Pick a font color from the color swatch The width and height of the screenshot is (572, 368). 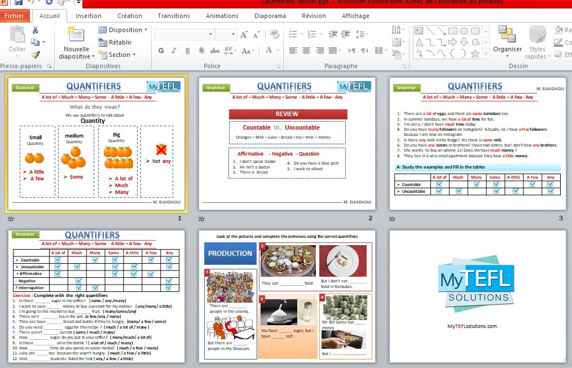[x=270, y=50]
